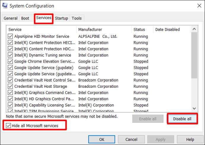Go to the Startup tab

(x=61, y=18)
